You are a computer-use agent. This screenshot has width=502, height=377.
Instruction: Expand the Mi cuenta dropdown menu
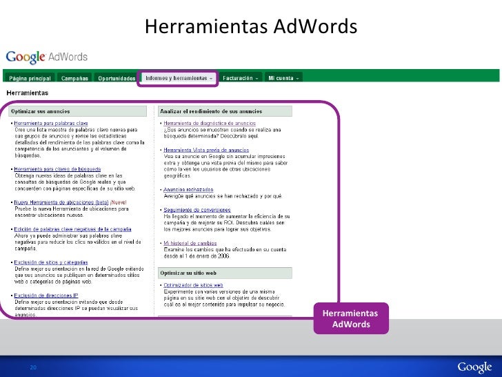point(283,78)
